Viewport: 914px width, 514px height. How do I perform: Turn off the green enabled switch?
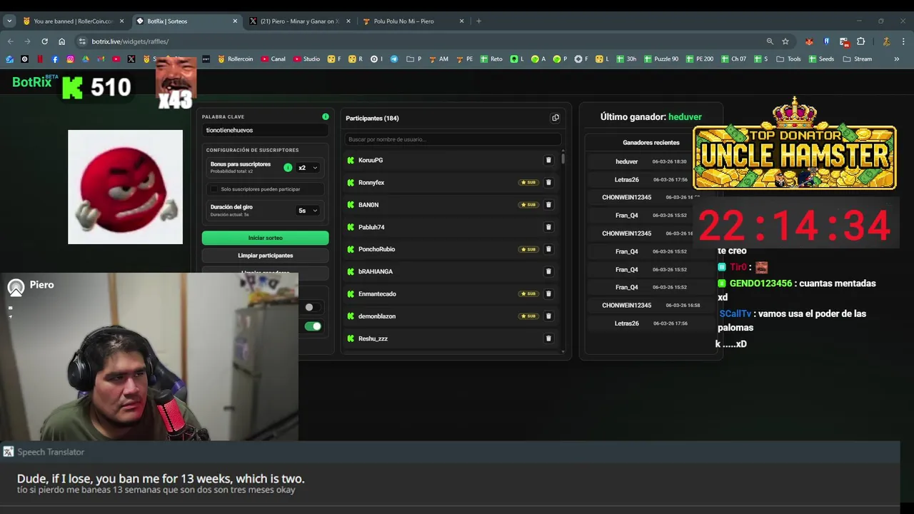[313, 326]
